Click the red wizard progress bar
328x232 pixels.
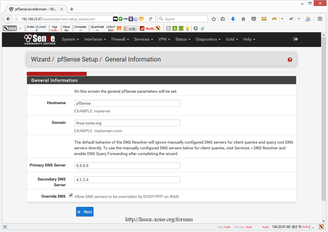click(x=57, y=74)
